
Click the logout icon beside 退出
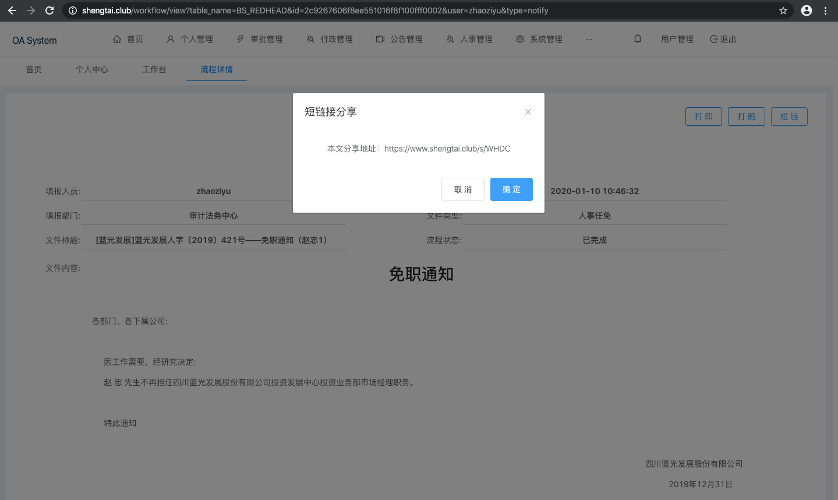click(x=713, y=39)
